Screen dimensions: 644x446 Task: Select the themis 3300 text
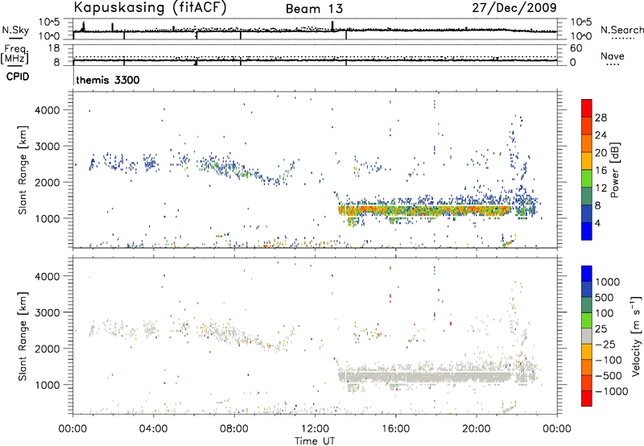[108, 80]
